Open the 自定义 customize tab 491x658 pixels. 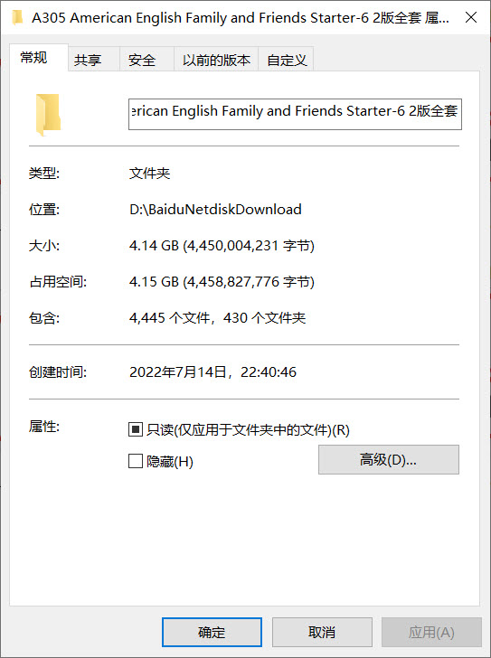(x=287, y=60)
